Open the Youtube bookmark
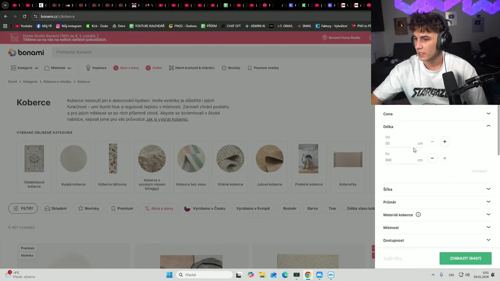Viewport: 500px width, 281px height. [x=23, y=26]
